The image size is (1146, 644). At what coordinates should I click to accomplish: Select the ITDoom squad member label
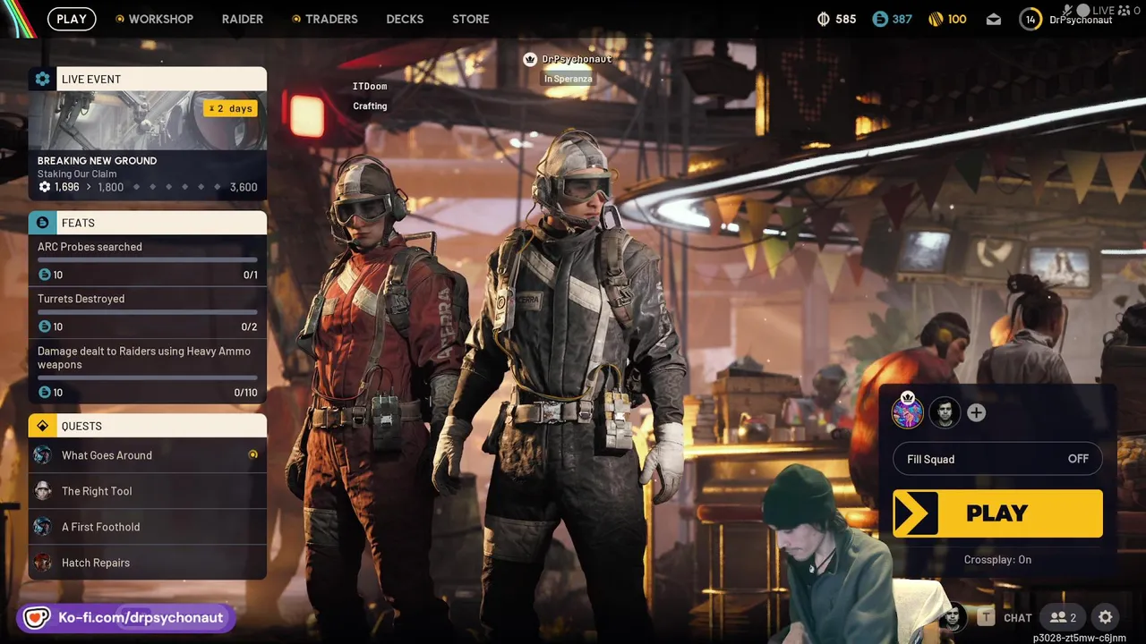(x=370, y=87)
